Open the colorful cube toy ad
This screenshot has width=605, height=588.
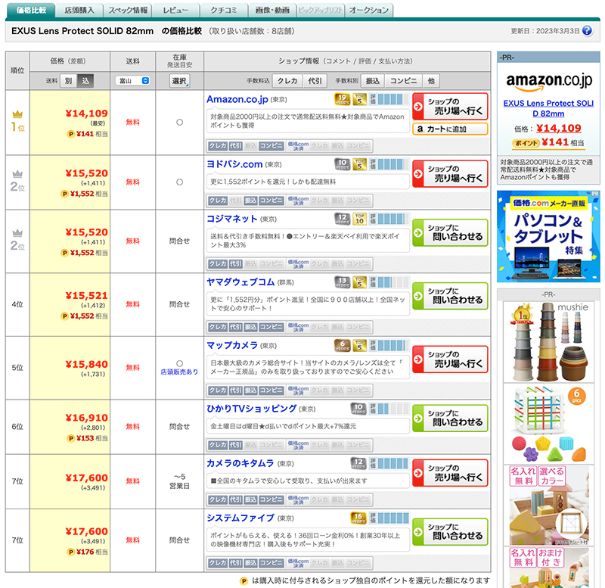click(548, 424)
